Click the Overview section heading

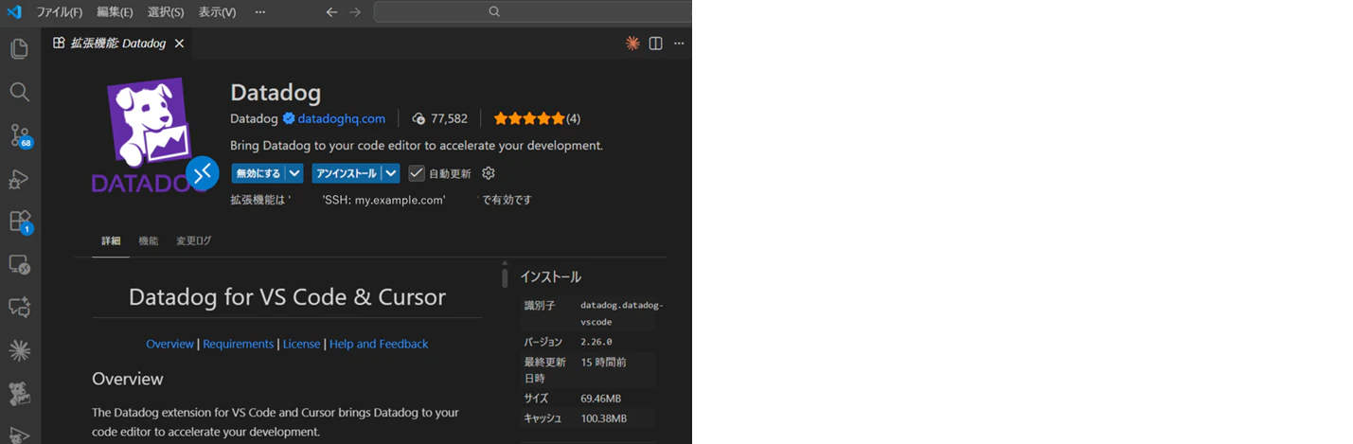pyautogui.click(x=128, y=379)
